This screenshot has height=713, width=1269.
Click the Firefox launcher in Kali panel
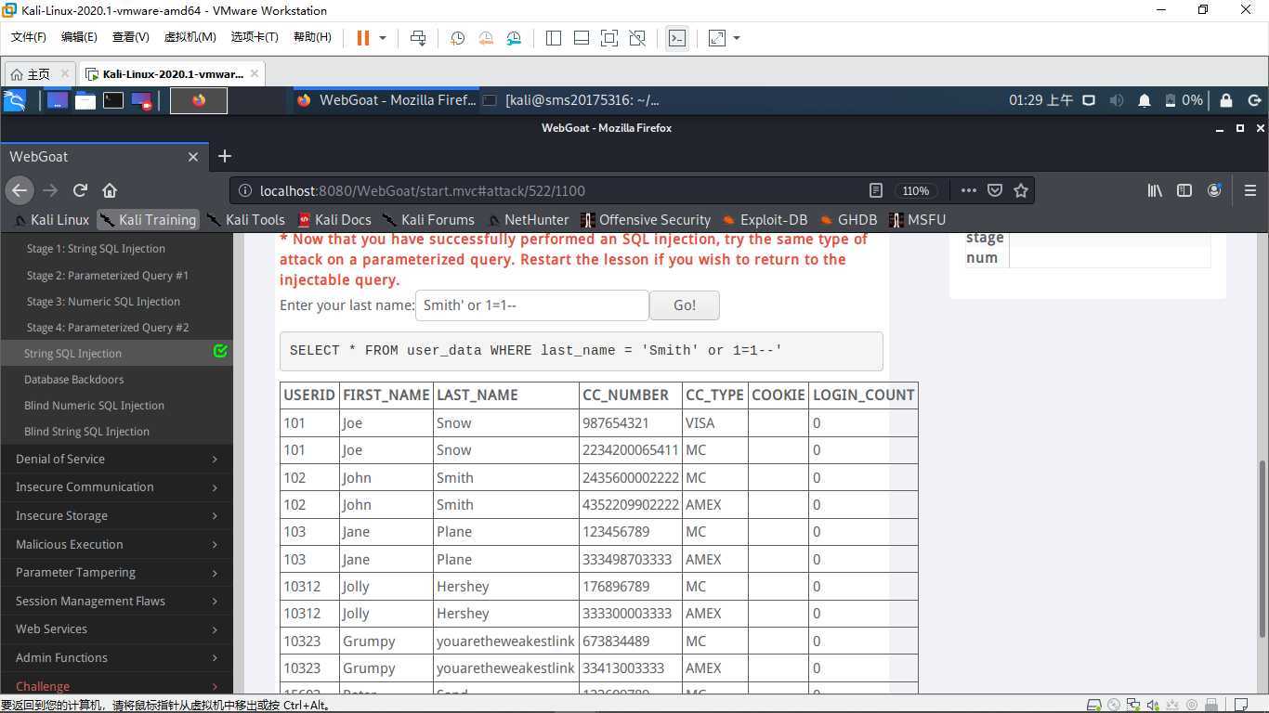point(199,100)
